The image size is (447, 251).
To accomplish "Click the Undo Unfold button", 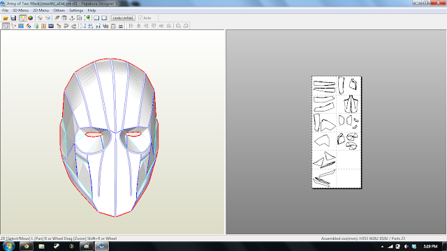I will click(x=123, y=18).
